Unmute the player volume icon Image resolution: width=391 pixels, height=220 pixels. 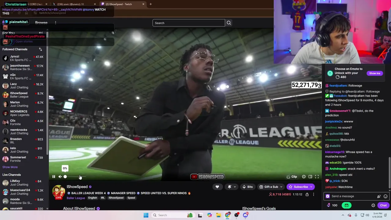coord(60,177)
